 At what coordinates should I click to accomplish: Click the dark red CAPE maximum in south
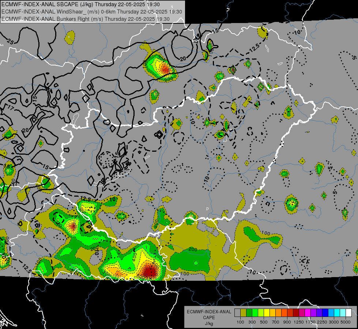(x=150, y=272)
